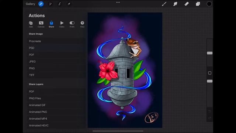The image size is (236, 133).
Task: Share image as JPEG
Action: tap(56, 62)
